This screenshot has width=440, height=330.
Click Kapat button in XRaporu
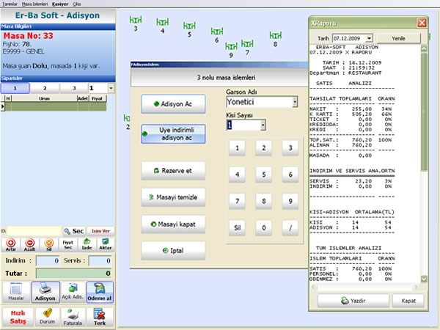point(408,301)
